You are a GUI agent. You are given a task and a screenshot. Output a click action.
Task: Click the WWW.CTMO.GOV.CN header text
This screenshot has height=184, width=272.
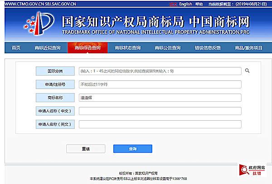pyautogui.click(x=24, y=4)
